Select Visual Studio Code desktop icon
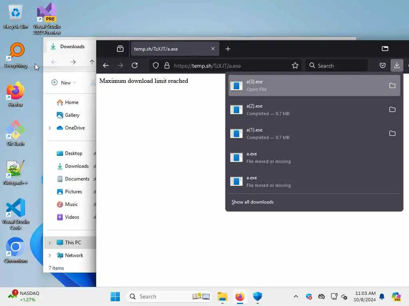The width and height of the screenshot is (409, 306). click(x=16, y=214)
